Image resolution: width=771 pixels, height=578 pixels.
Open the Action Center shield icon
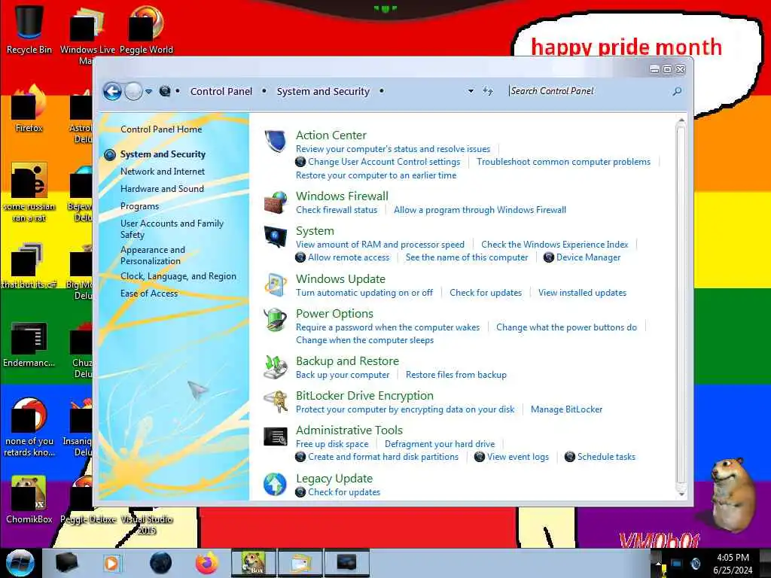275,141
